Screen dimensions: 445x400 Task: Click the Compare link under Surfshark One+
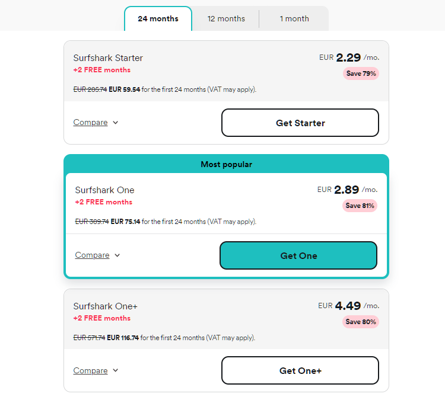click(x=90, y=370)
